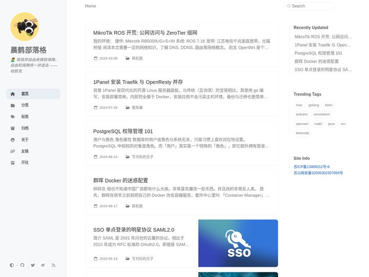Open the 分类 sidebar menu item
This screenshot has height=277, width=369.
(33, 105)
